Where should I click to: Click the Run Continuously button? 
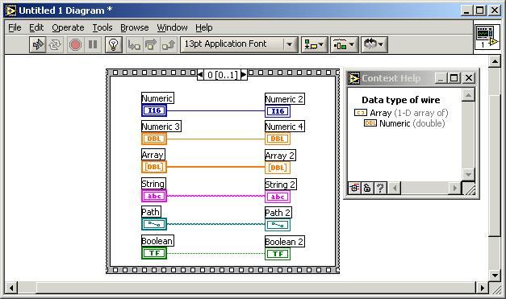55,44
